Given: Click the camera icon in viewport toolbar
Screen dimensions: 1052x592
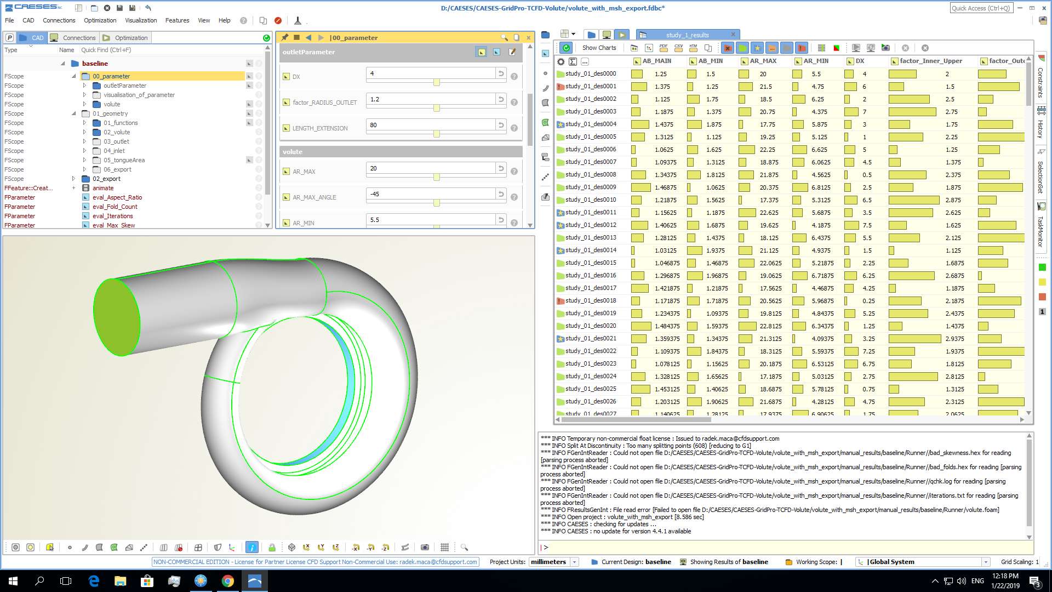Looking at the screenshot, I should 425,547.
